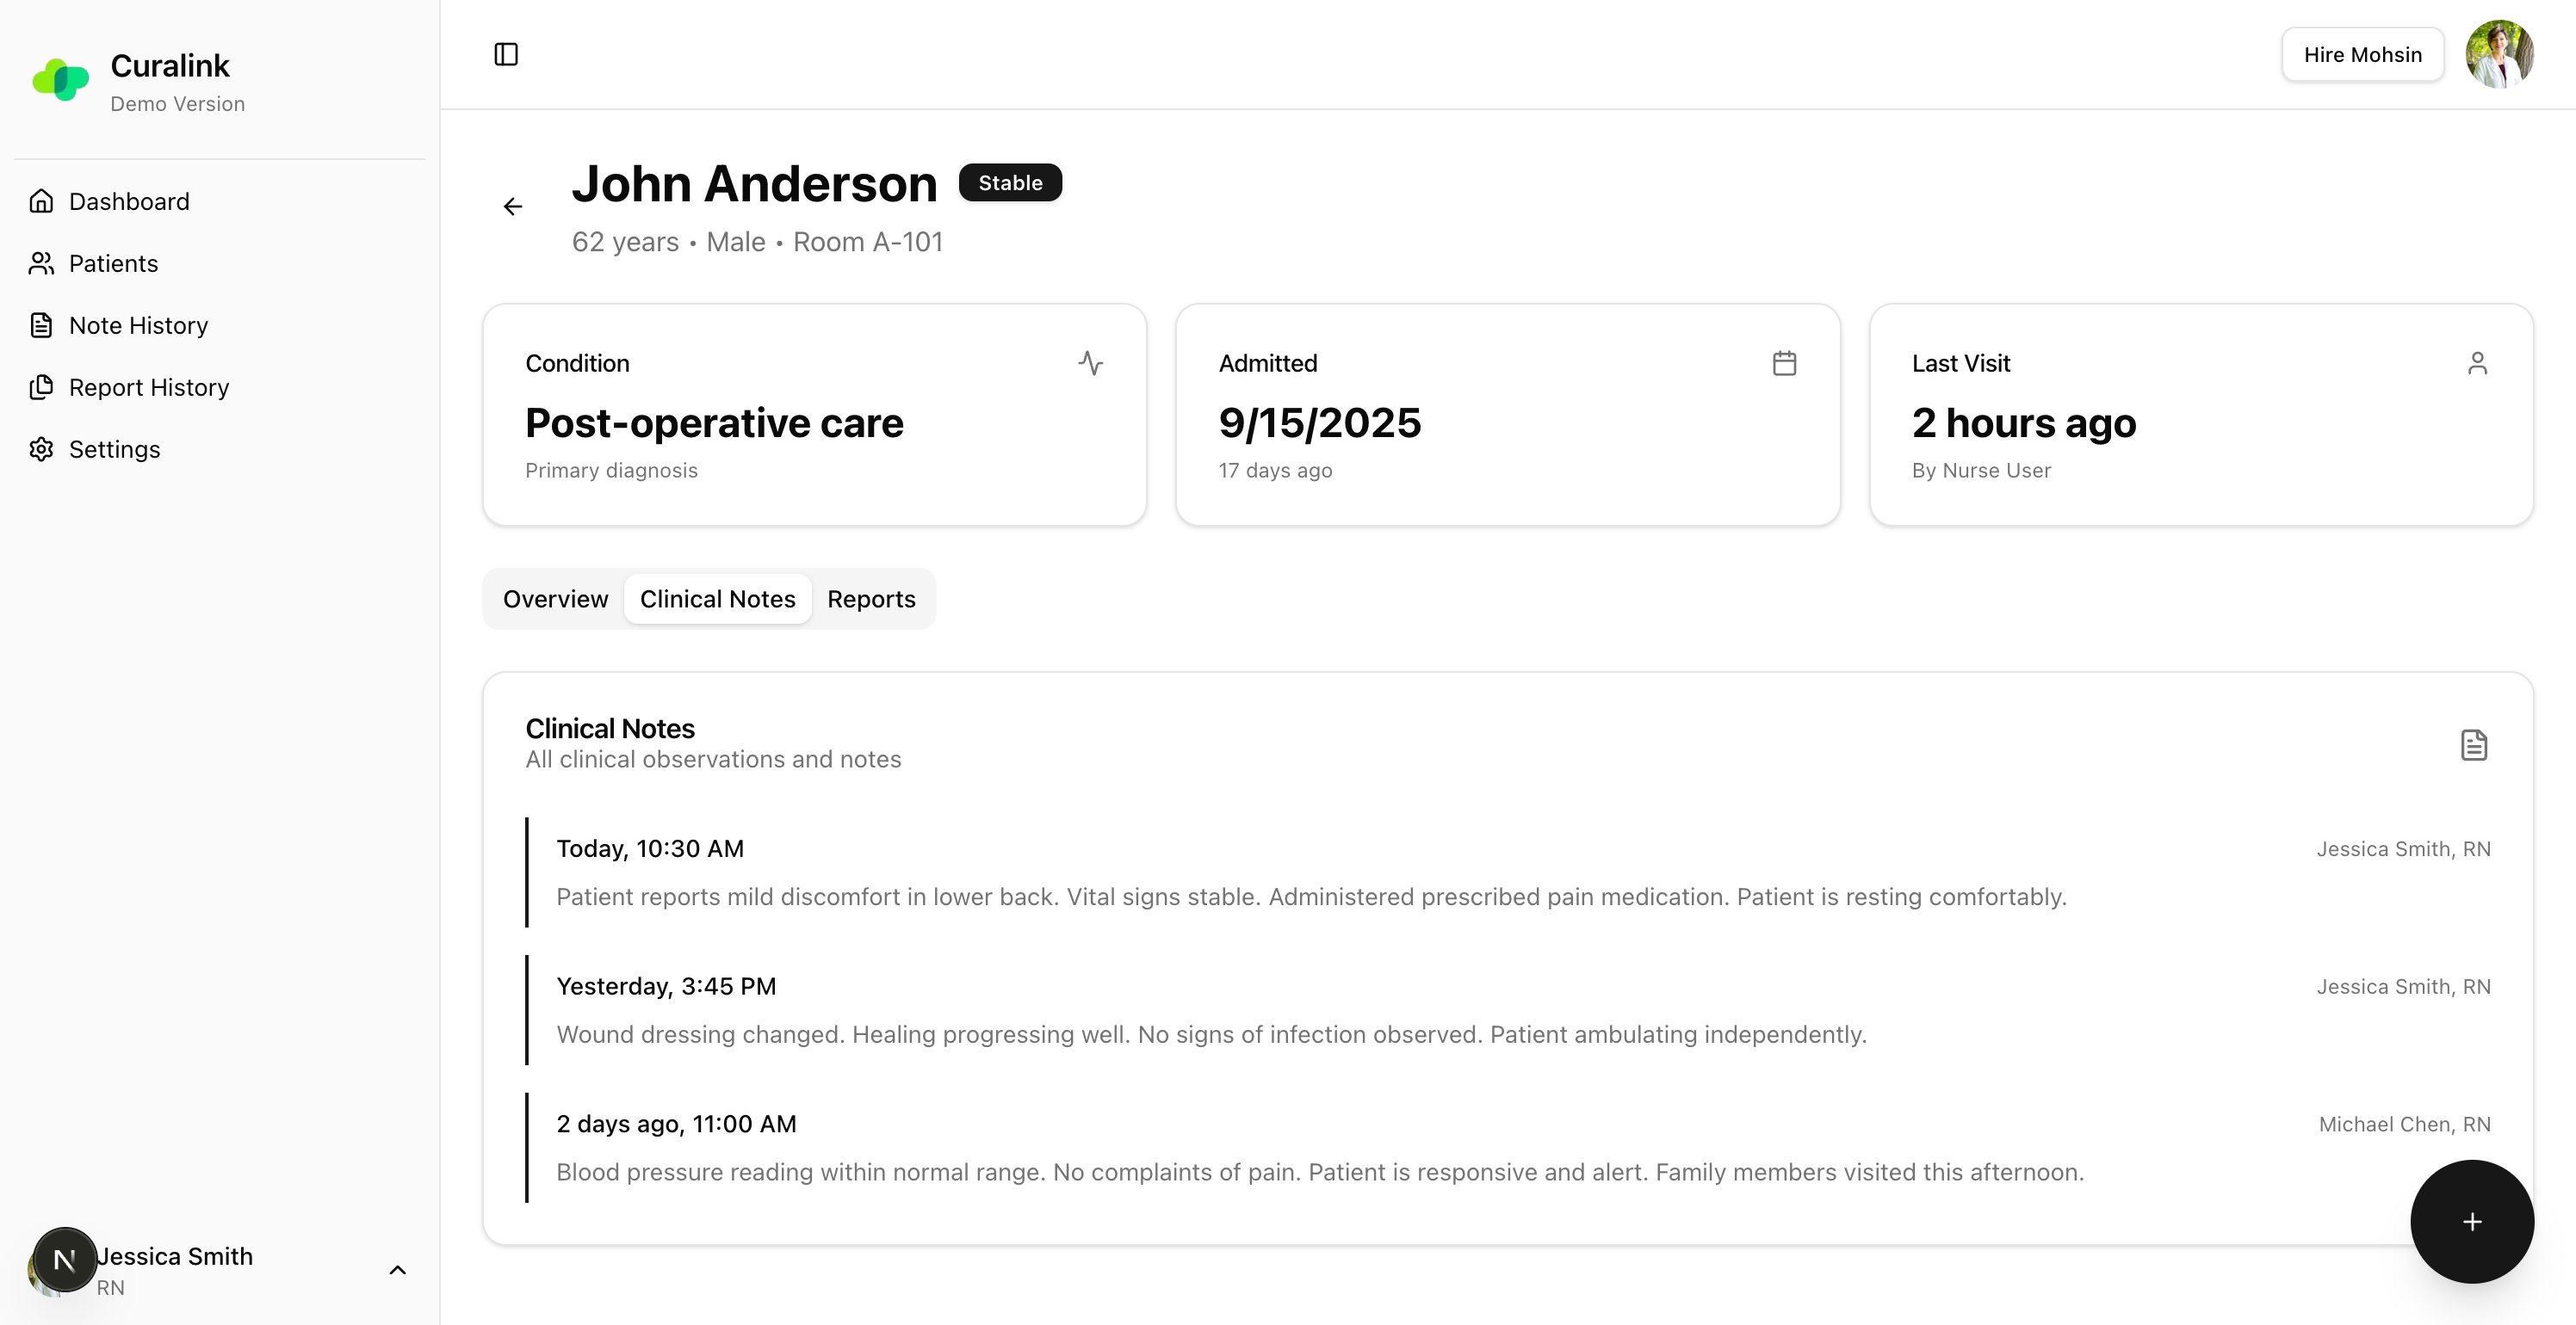This screenshot has width=2576, height=1325.
Task: Open the profile avatar in top right
Action: (2498, 54)
